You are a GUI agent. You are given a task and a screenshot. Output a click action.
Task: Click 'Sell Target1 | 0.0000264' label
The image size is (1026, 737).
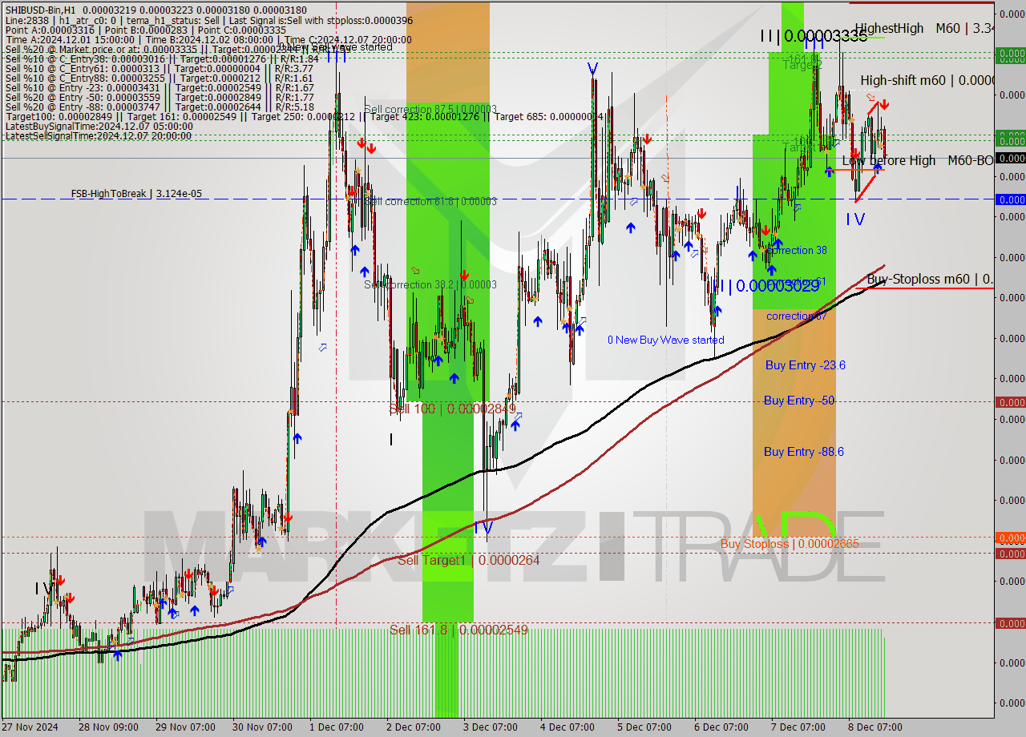pos(469,560)
